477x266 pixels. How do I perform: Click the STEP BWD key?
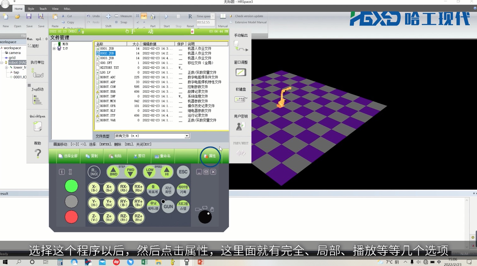point(114,172)
